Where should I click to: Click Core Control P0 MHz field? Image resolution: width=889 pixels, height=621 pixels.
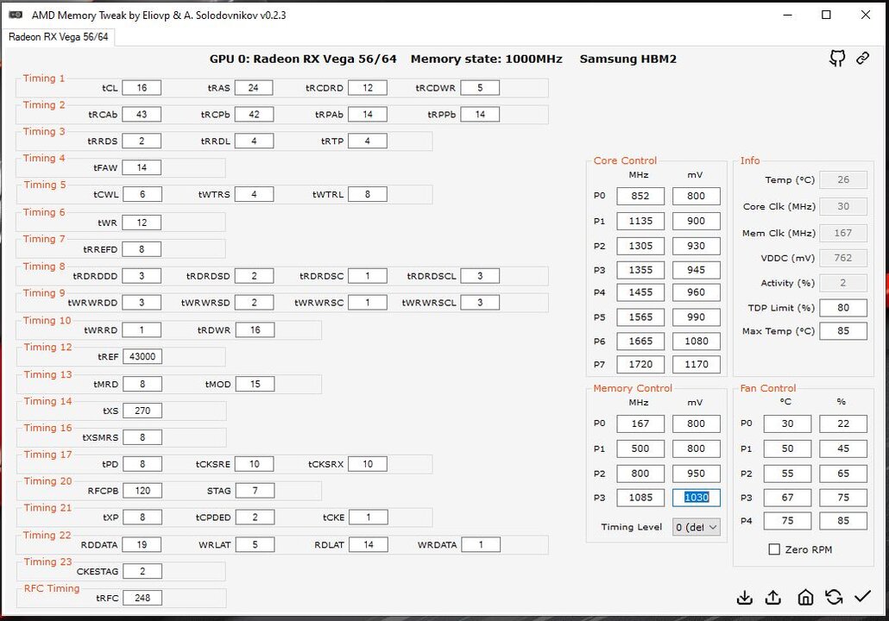tap(640, 196)
